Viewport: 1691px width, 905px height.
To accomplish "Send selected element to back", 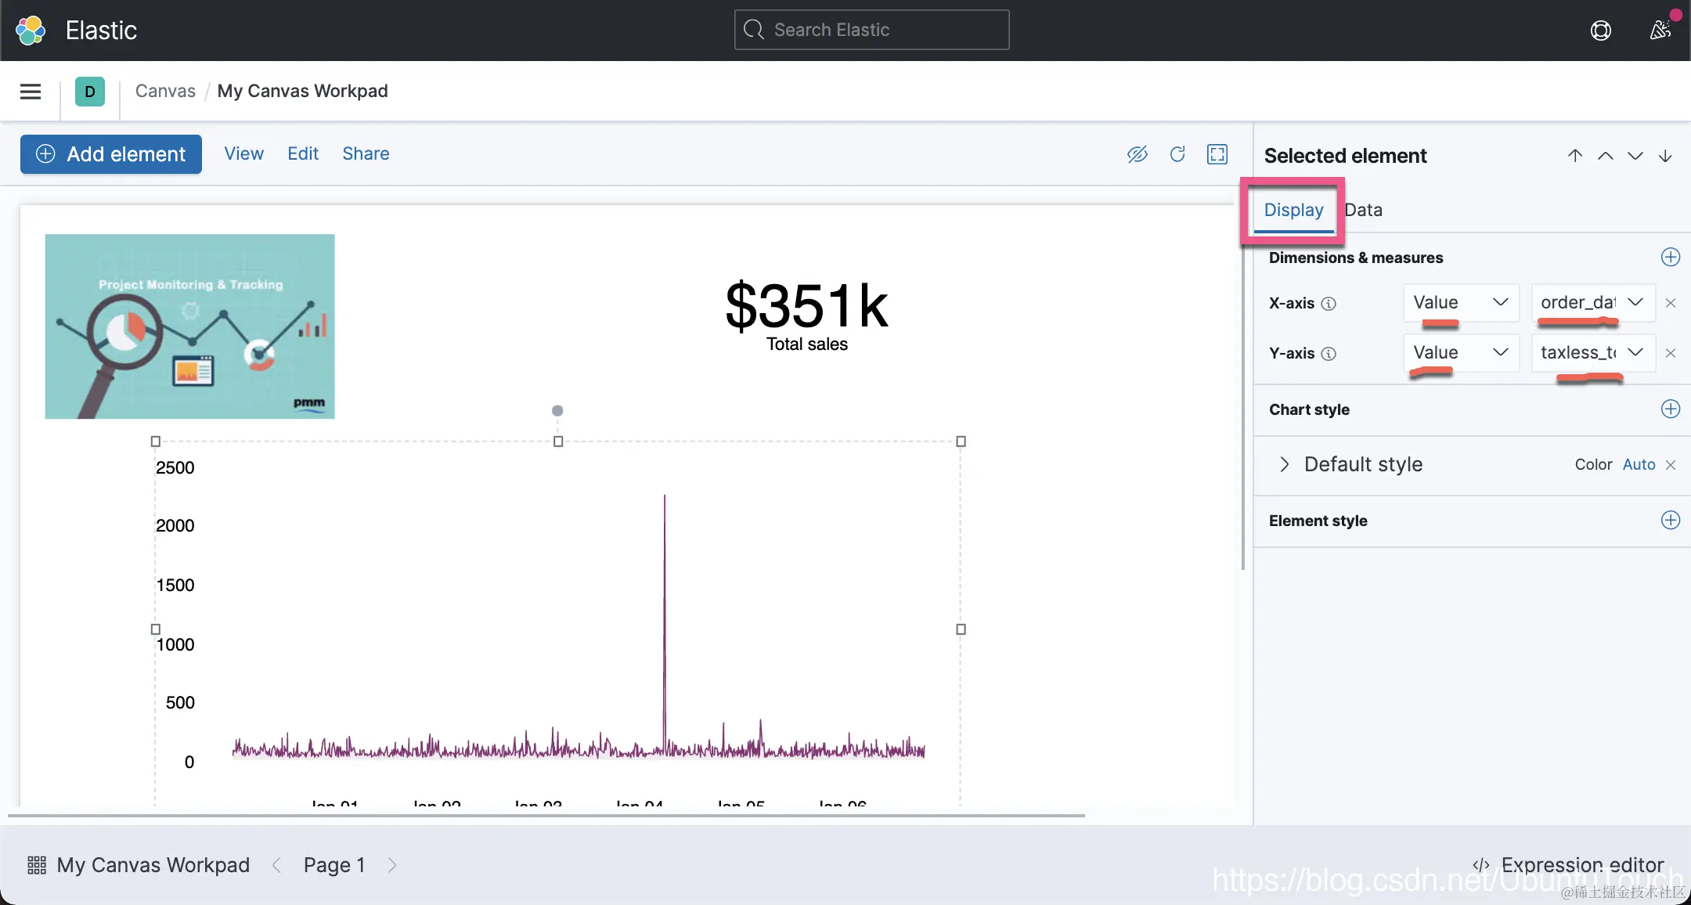I will tap(1665, 156).
